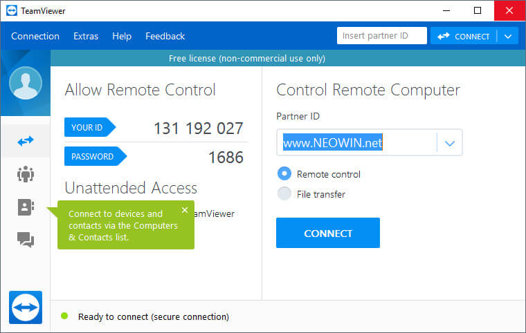The image size is (526, 333).
Task: Dismiss the green Computers & Contacts tooltip
Action: (x=185, y=210)
